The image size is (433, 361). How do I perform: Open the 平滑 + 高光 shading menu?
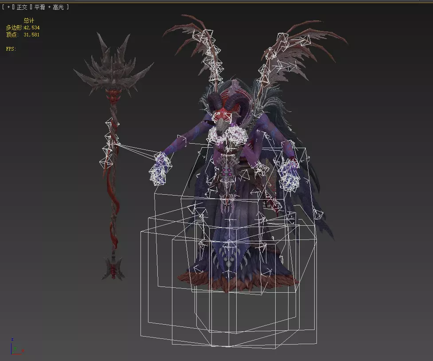coord(49,7)
